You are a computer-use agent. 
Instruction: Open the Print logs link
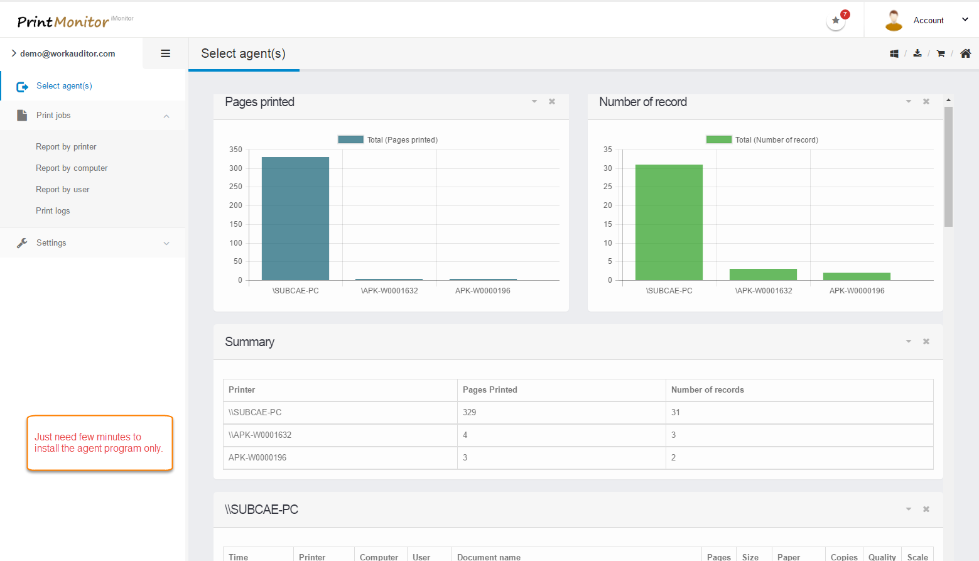pos(53,211)
